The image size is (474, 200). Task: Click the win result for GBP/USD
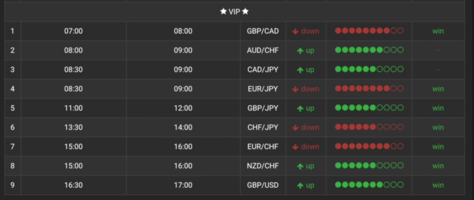click(438, 185)
